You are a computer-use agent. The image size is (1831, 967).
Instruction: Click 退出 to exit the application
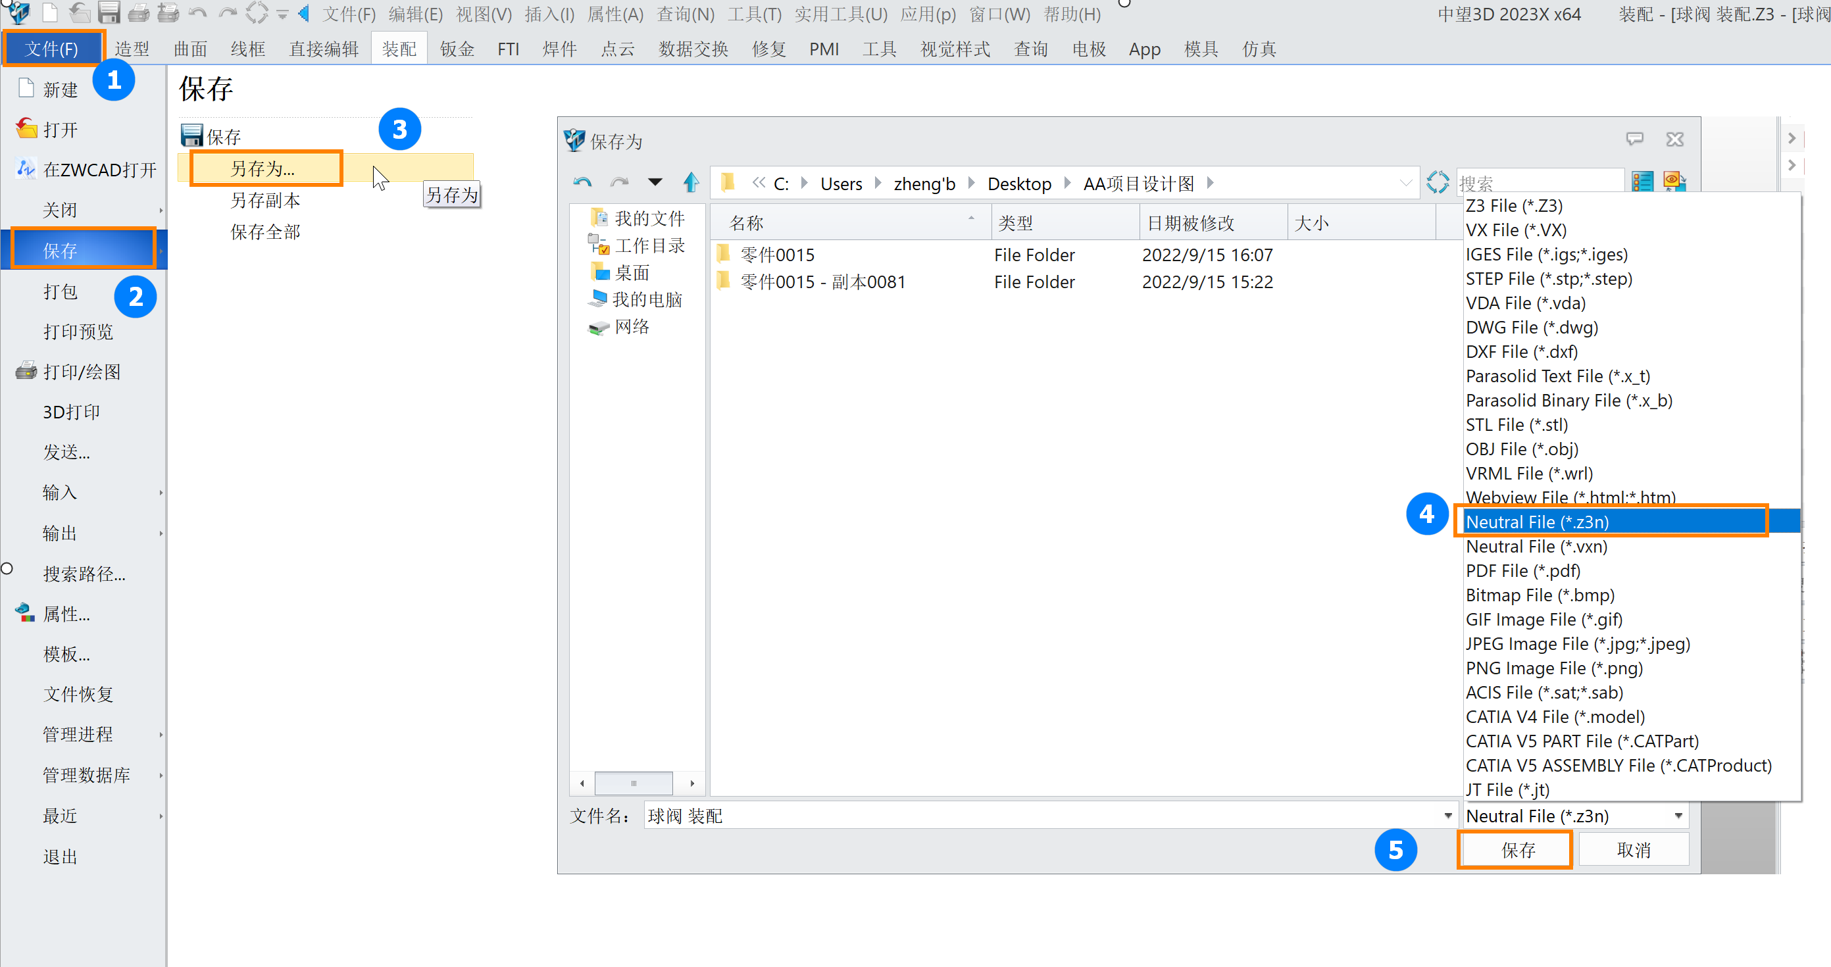[60, 856]
